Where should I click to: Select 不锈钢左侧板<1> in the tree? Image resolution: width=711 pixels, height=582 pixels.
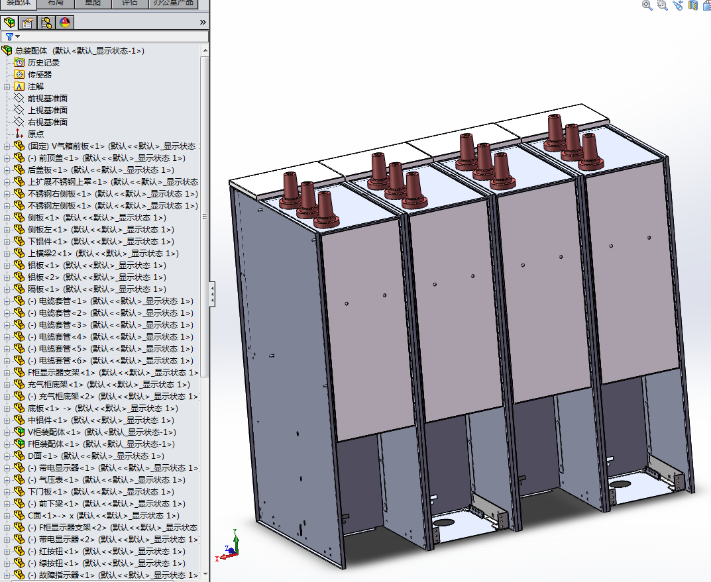pos(113,206)
